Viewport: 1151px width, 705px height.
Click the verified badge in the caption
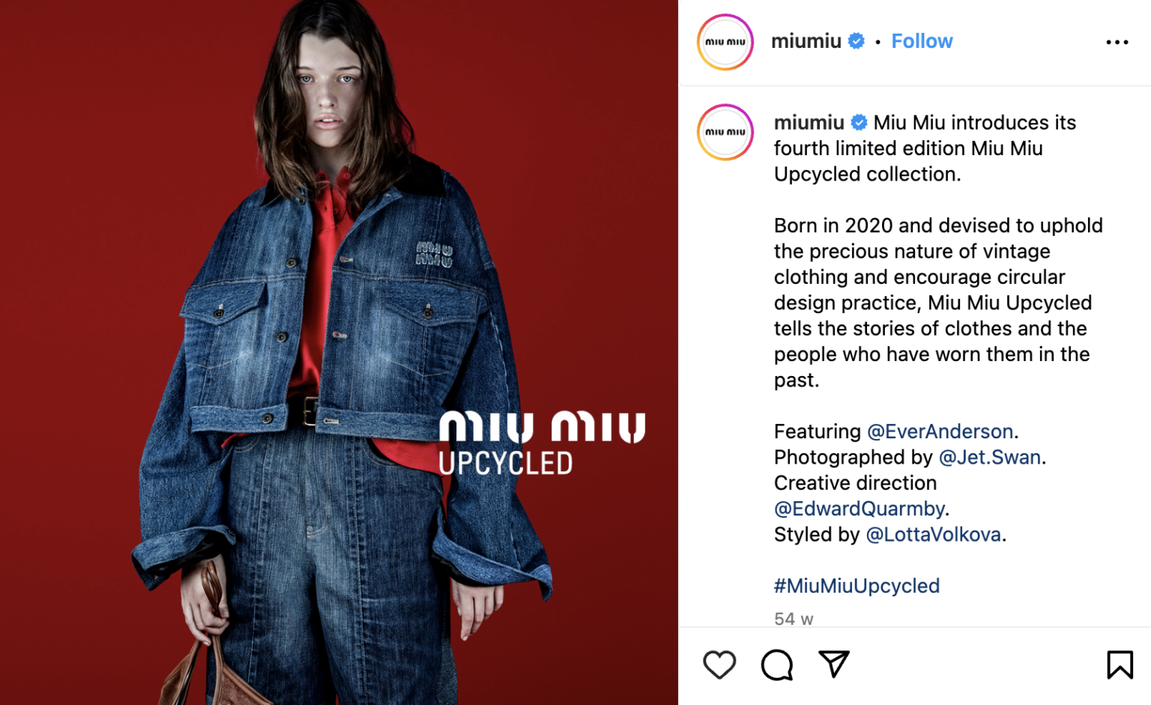click(860, 122)
